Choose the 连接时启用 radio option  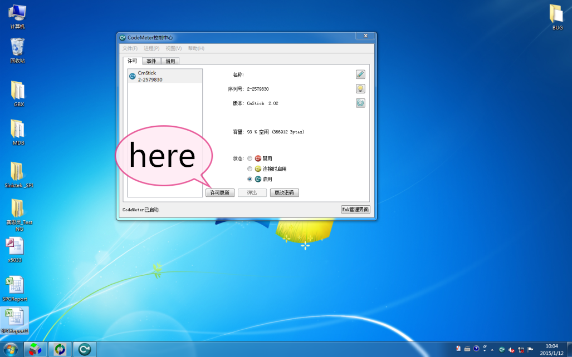[250, 168]
